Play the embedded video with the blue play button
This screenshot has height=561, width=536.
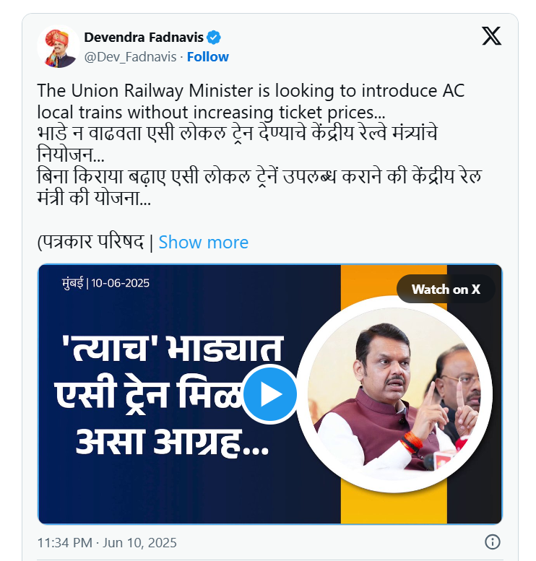click(270, 394)
